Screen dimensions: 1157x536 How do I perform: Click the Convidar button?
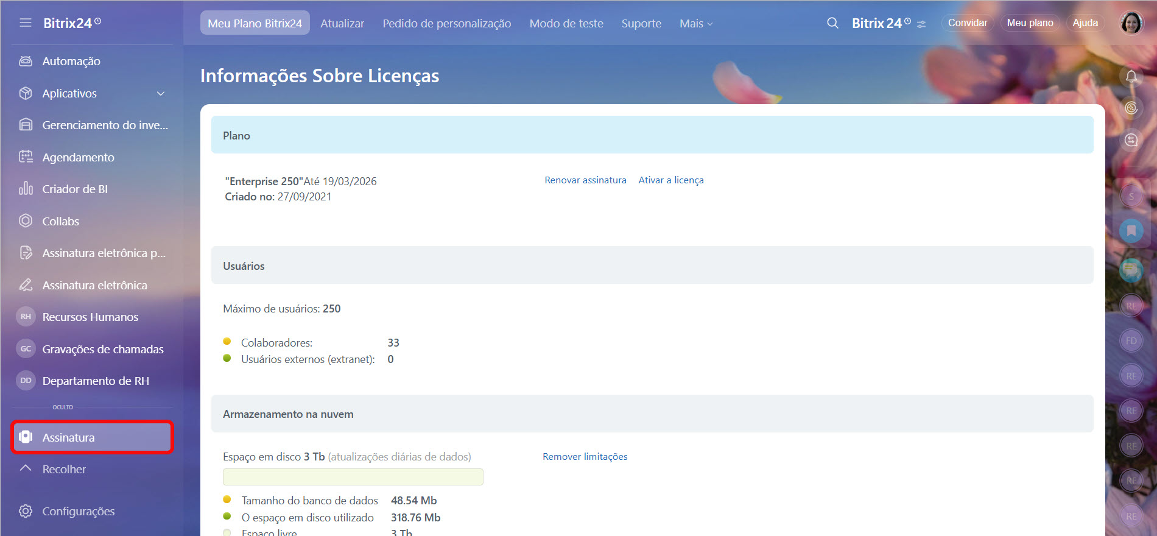(x=968, y=23)
